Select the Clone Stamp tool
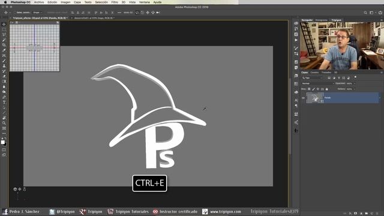384x216 pixels. point(4,66)
